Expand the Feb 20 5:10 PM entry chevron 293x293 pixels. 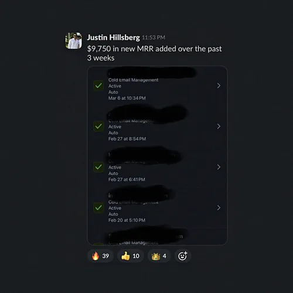[x=219, y=207]
